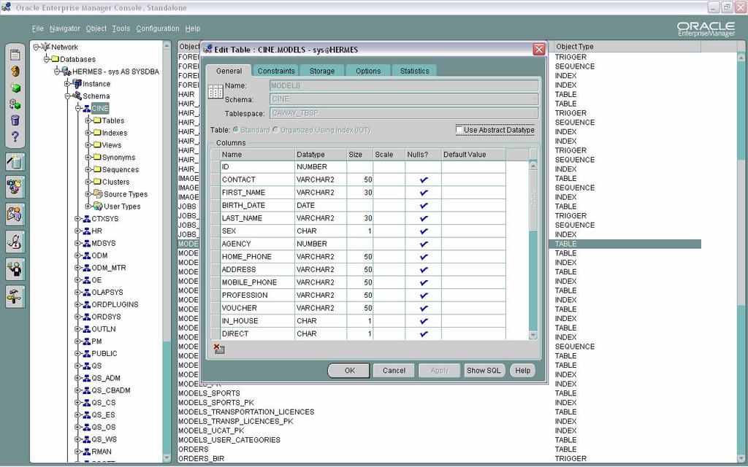Image resolution: width=748 pixels, height=467 pixels.
Task: Click the shell icon below report icon
Action: [15, 72]
